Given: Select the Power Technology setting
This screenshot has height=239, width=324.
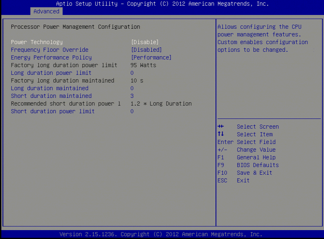Looking at the screenshot, I should pyautogui.click(x=37, y=42).
